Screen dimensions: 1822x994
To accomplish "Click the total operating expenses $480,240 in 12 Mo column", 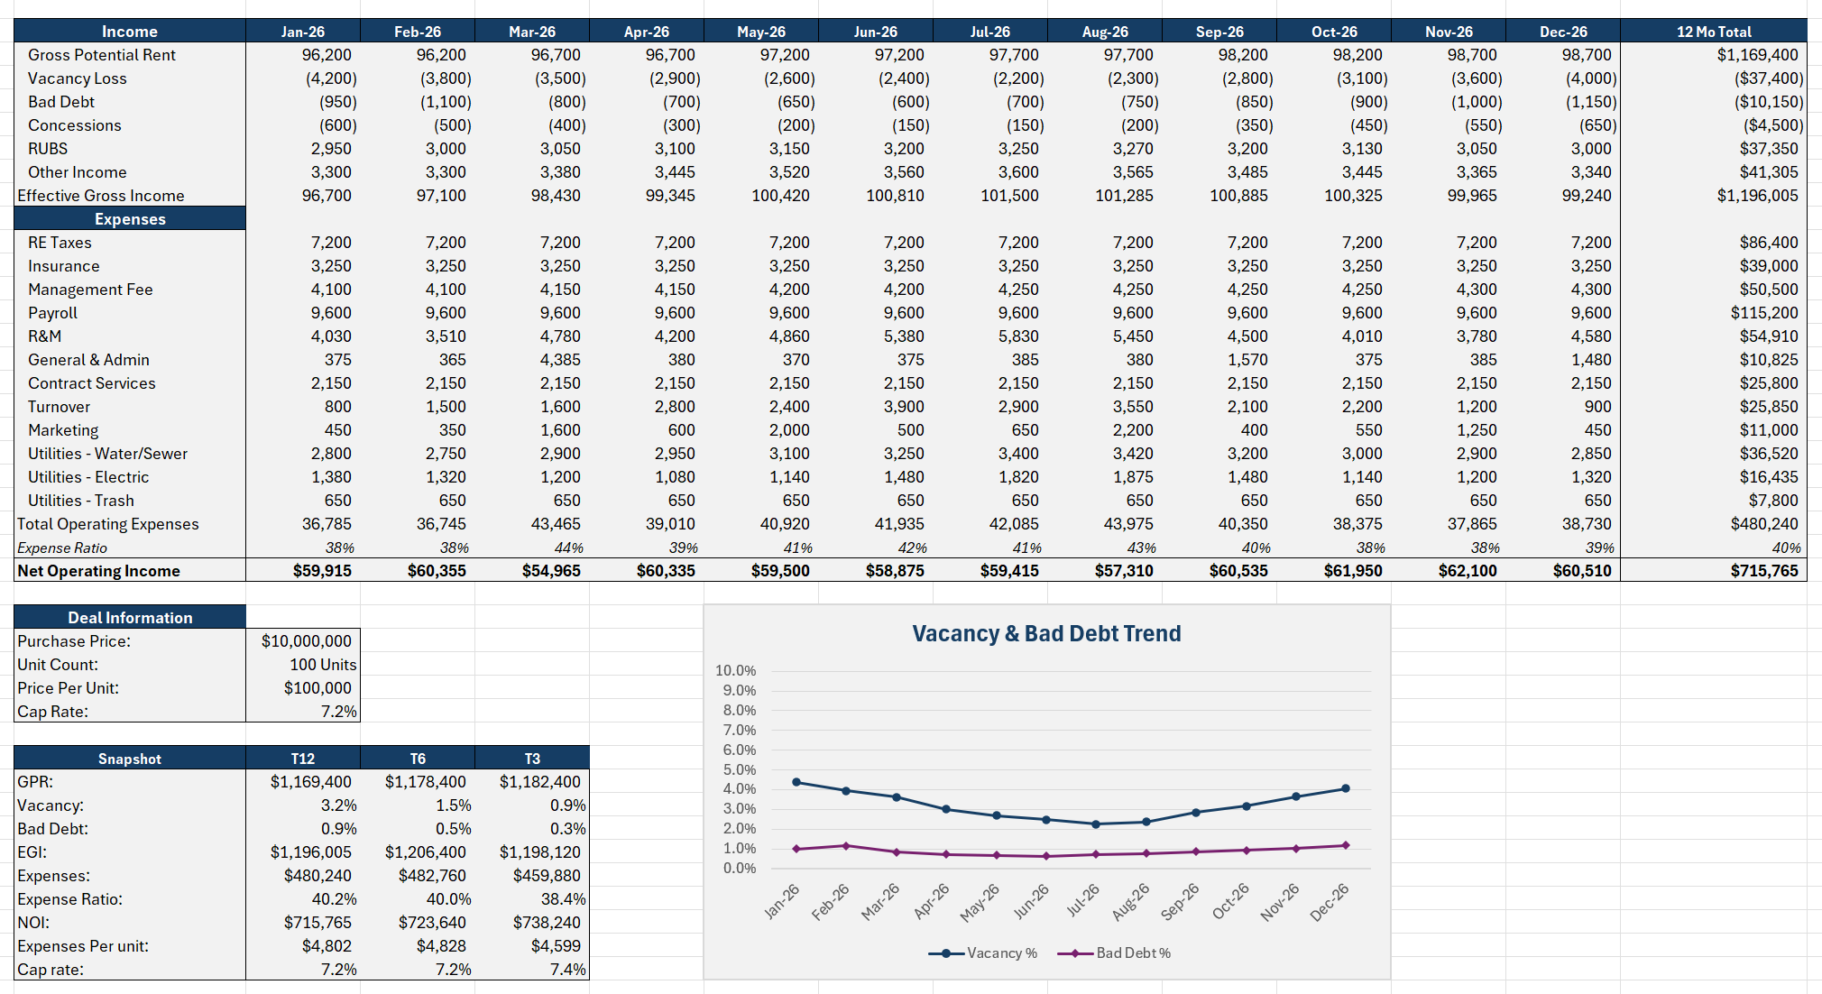I will pyautogui.click(x=1764, y=524).
